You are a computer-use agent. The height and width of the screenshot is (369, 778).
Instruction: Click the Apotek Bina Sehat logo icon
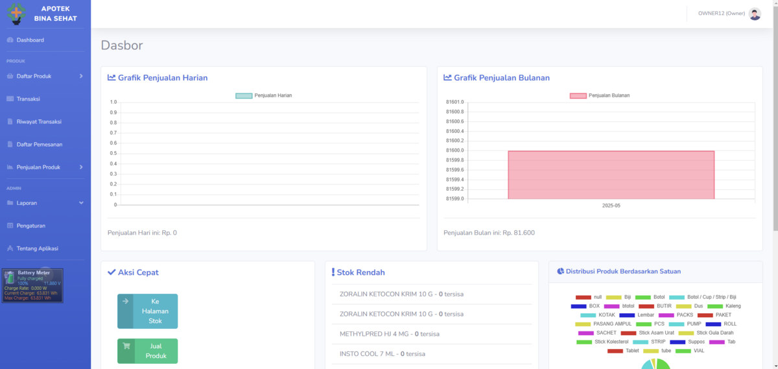pos(16,14)
